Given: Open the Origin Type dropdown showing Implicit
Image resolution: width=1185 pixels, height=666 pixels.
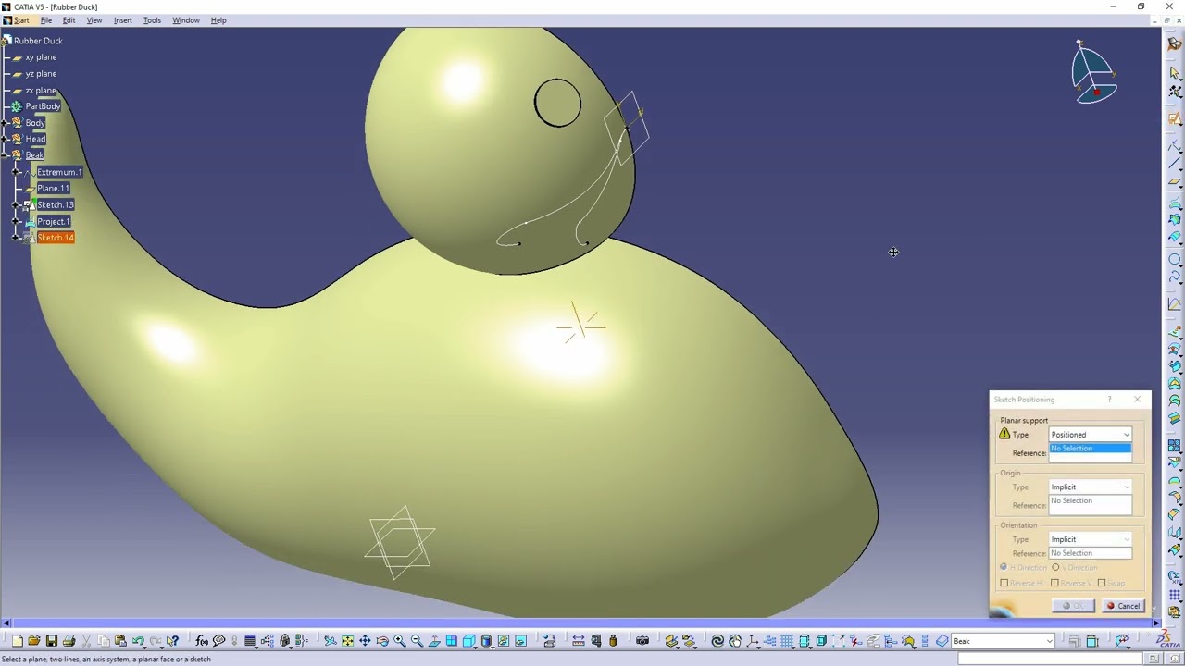Looking at the screenshot, I should pos(1091,487).
